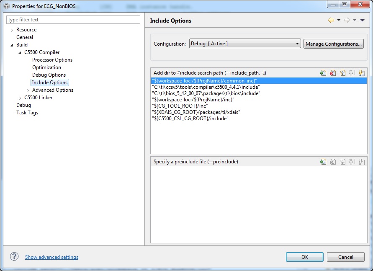Screen dimensions: 373x271
Task: Move selected include path up
Action: (x=351, y=73)
